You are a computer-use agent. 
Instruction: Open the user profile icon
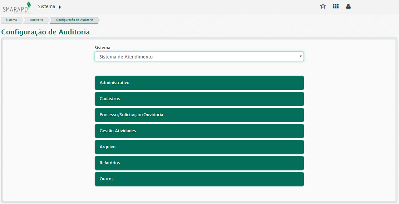click(x=348, y=6)
